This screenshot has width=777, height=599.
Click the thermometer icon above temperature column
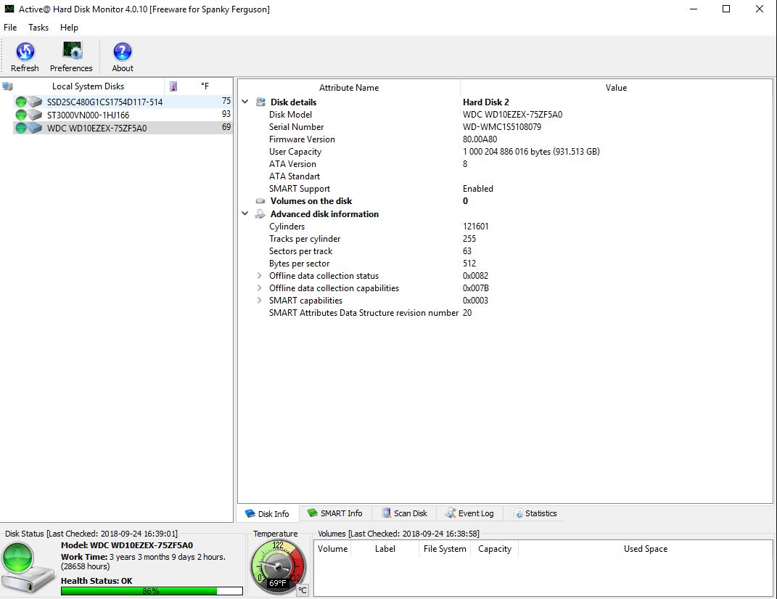(173, 86)
